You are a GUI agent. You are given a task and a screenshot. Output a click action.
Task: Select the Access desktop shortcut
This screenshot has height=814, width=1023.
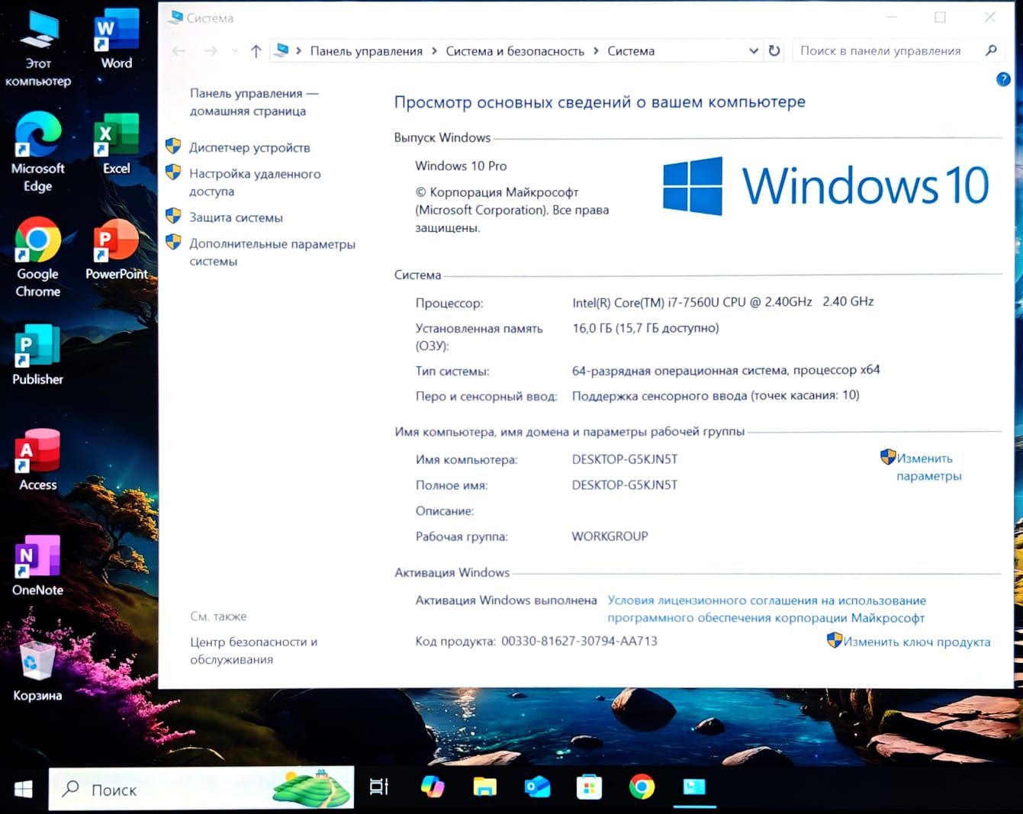37,461
